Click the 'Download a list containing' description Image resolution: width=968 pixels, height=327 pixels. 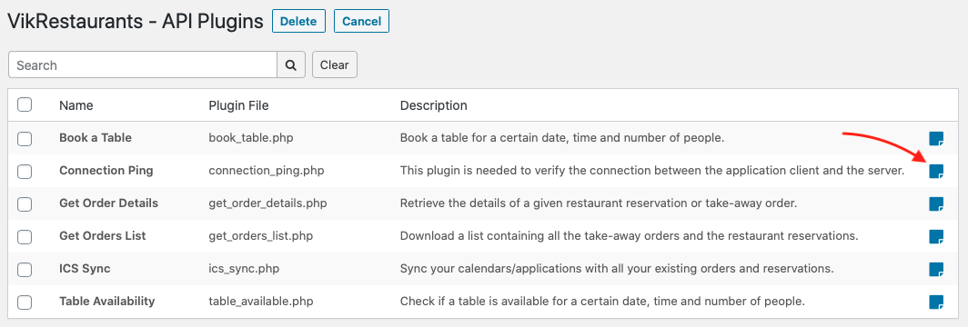coord(630,236)
